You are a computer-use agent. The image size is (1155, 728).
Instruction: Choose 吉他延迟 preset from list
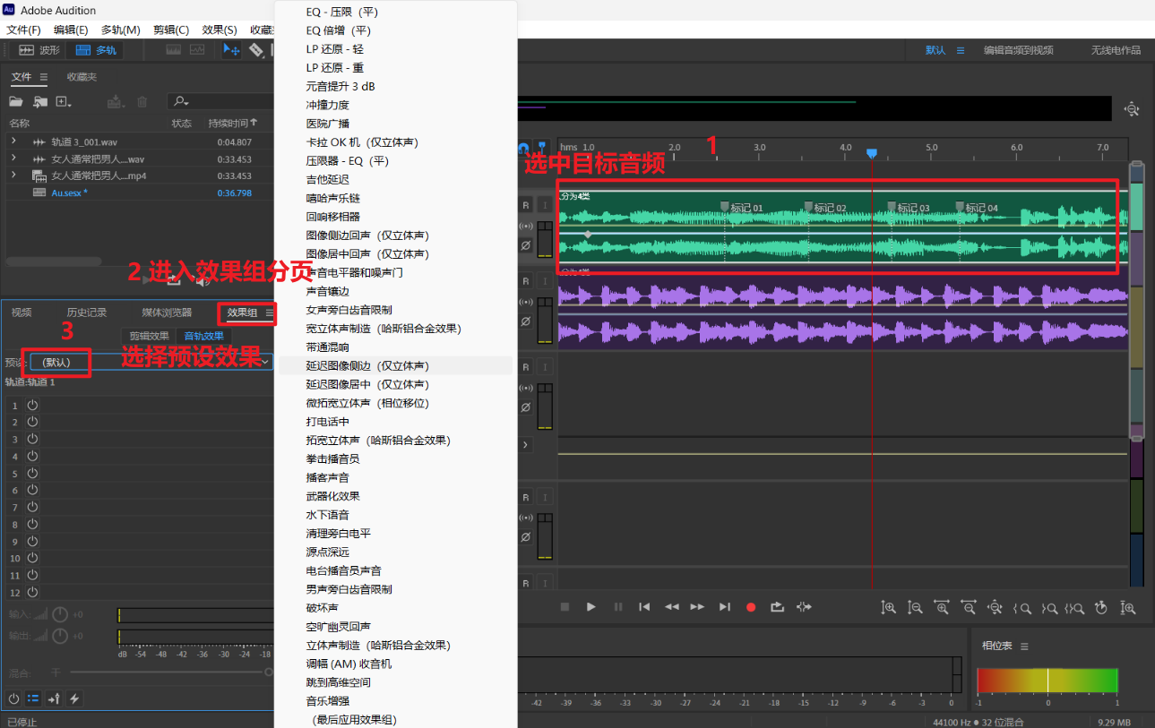pyautogui.click(x=328, y=179)
